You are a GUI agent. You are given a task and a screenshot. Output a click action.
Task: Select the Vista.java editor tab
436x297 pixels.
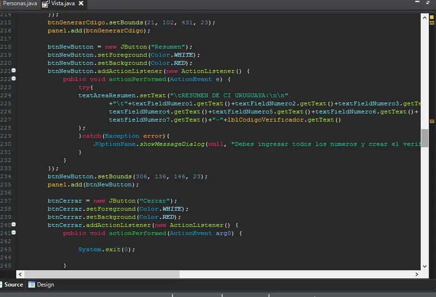tap(63, 3)
